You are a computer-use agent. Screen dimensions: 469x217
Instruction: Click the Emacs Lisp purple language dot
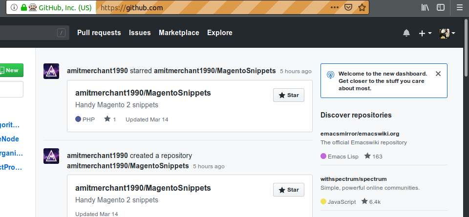(x=323, y=156)
